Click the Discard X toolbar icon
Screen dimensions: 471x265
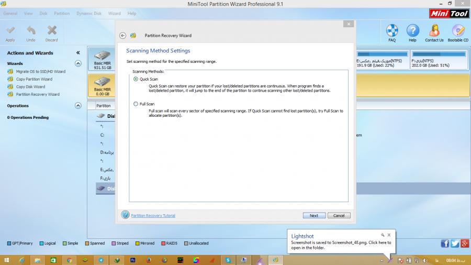coord(52,30)
